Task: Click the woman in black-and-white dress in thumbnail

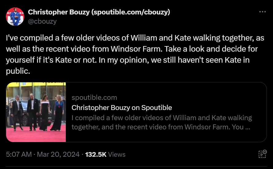Action: click(45, 112)
